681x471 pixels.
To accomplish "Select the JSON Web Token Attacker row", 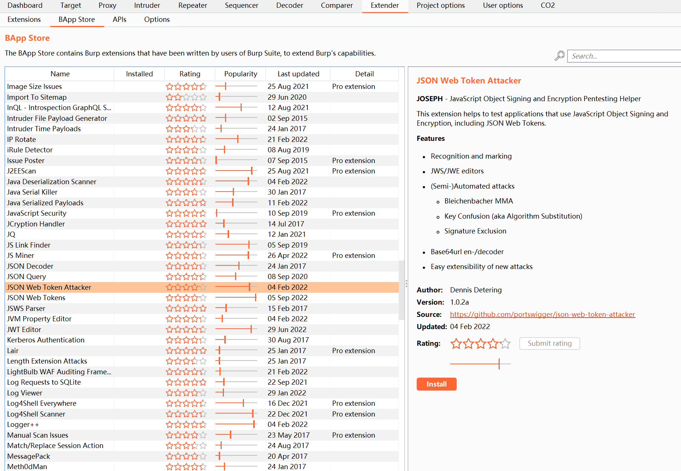I will click(202, 288).
